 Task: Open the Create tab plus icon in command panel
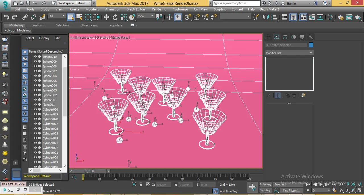268,37
